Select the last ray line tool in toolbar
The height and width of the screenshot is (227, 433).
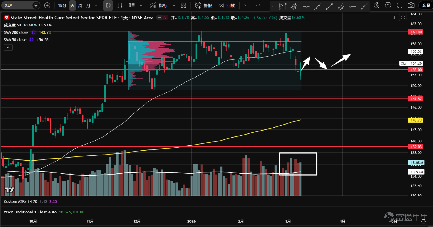(364, 6)
